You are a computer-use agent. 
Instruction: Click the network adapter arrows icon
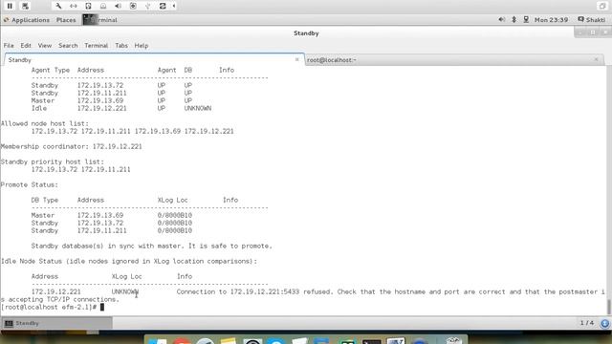point(74,6)
